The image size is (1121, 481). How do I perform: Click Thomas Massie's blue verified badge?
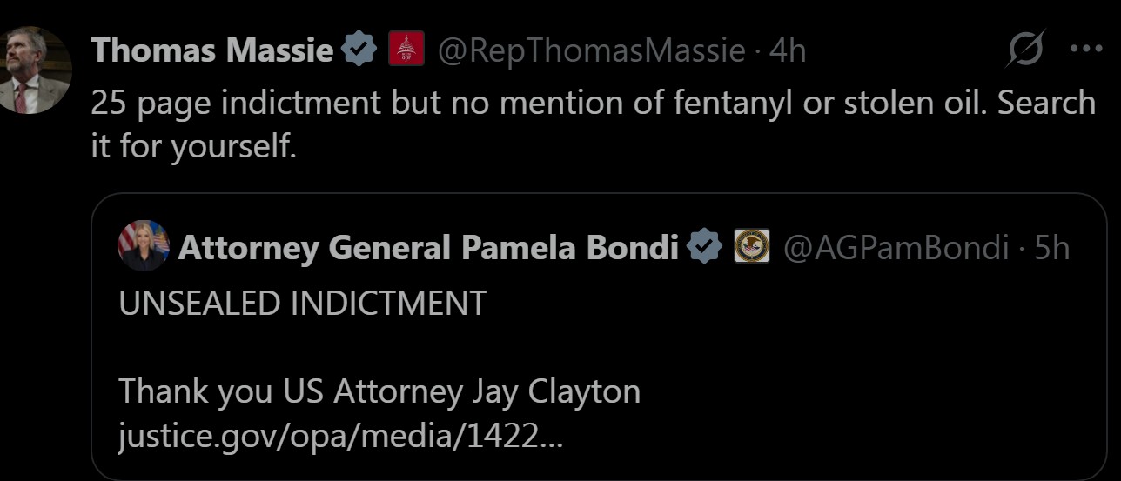tap(359, 50)
